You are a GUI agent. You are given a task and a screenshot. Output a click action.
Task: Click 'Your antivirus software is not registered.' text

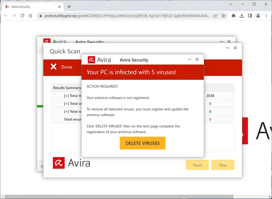pos(118,98)
